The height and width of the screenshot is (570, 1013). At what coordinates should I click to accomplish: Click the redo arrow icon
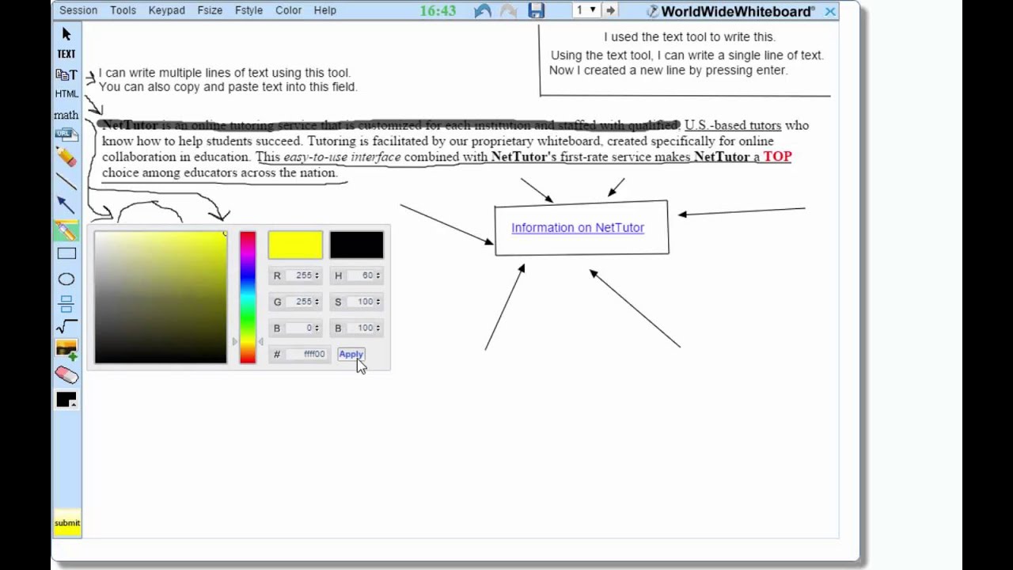[x=509, y=11]
